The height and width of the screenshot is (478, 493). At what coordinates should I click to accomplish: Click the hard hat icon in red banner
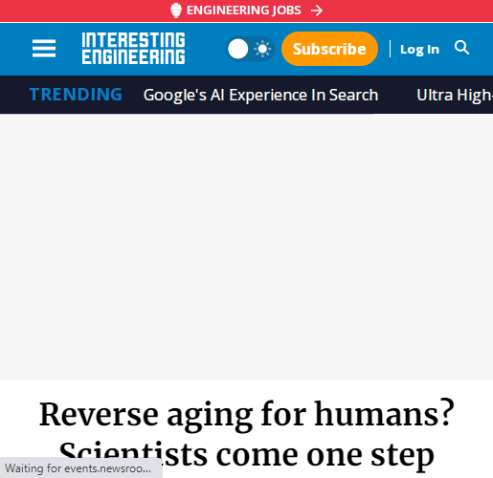pyautogui.click(x=176, y=11)
